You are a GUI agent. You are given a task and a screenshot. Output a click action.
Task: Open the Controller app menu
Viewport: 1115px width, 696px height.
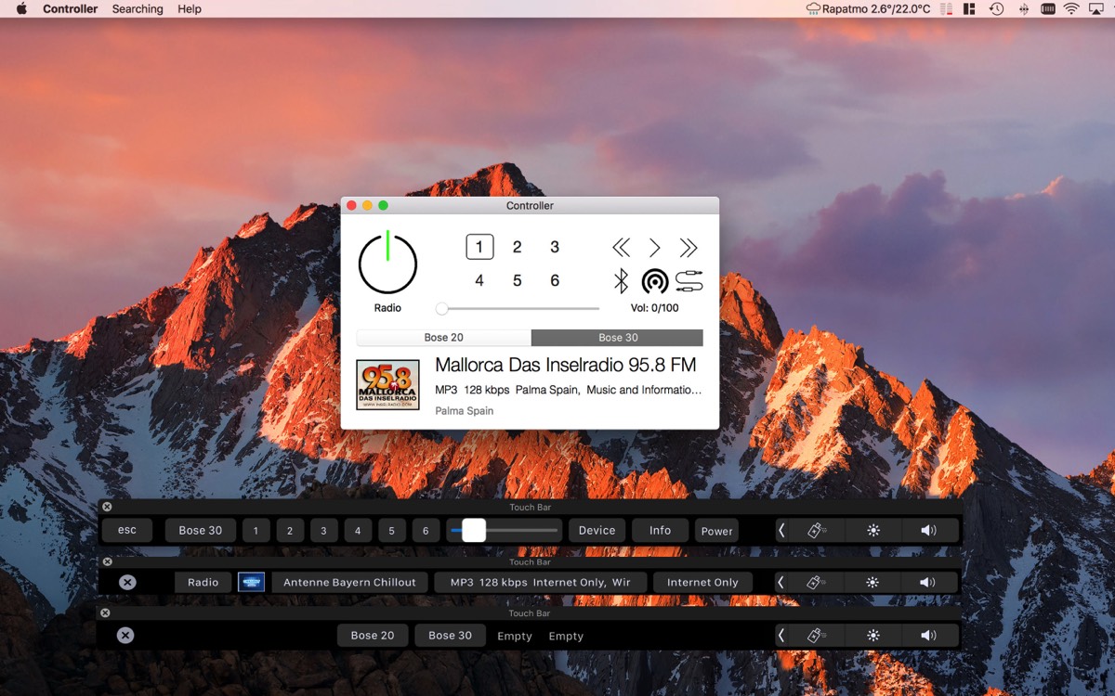point(71,9)
